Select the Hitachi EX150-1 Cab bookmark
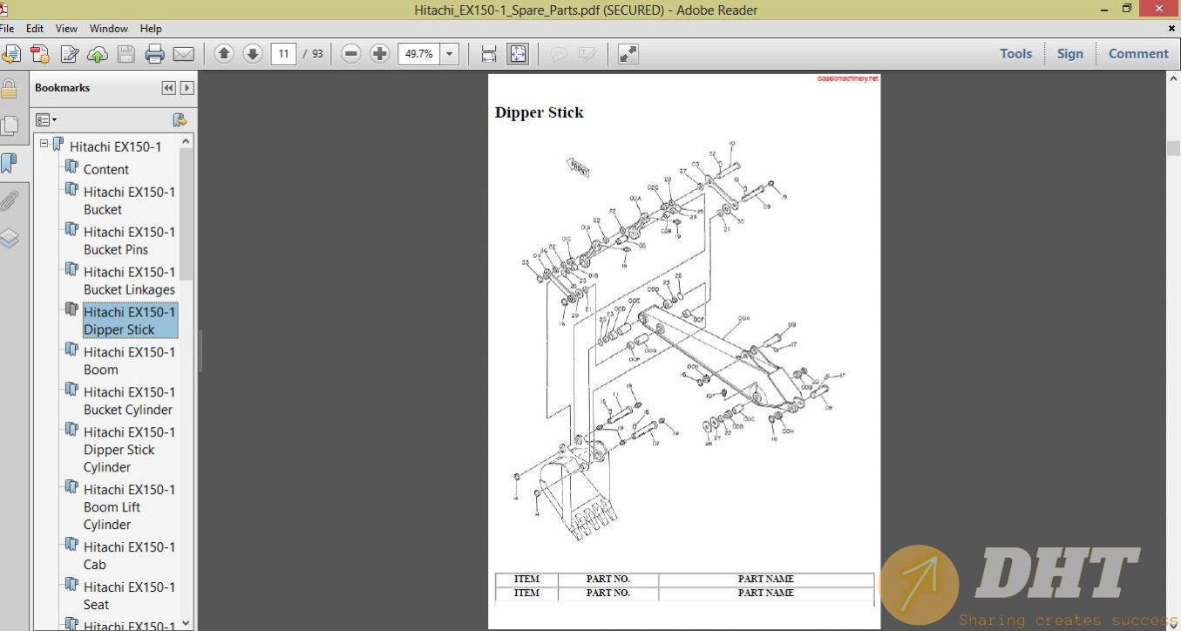The width and height of the screenshot is (1181, 631). pyautogui.click(x=129, y=556)
